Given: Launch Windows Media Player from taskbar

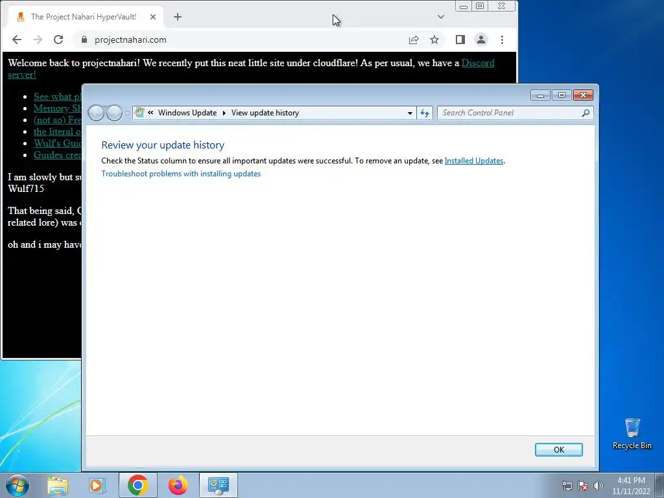Looking at the screenshot, I should pos(97,485).
